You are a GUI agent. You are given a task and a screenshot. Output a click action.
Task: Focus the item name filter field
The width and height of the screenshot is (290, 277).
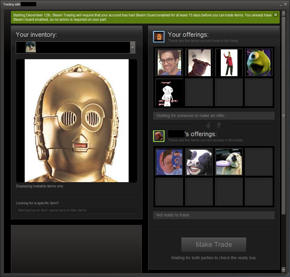pos(77,210)
